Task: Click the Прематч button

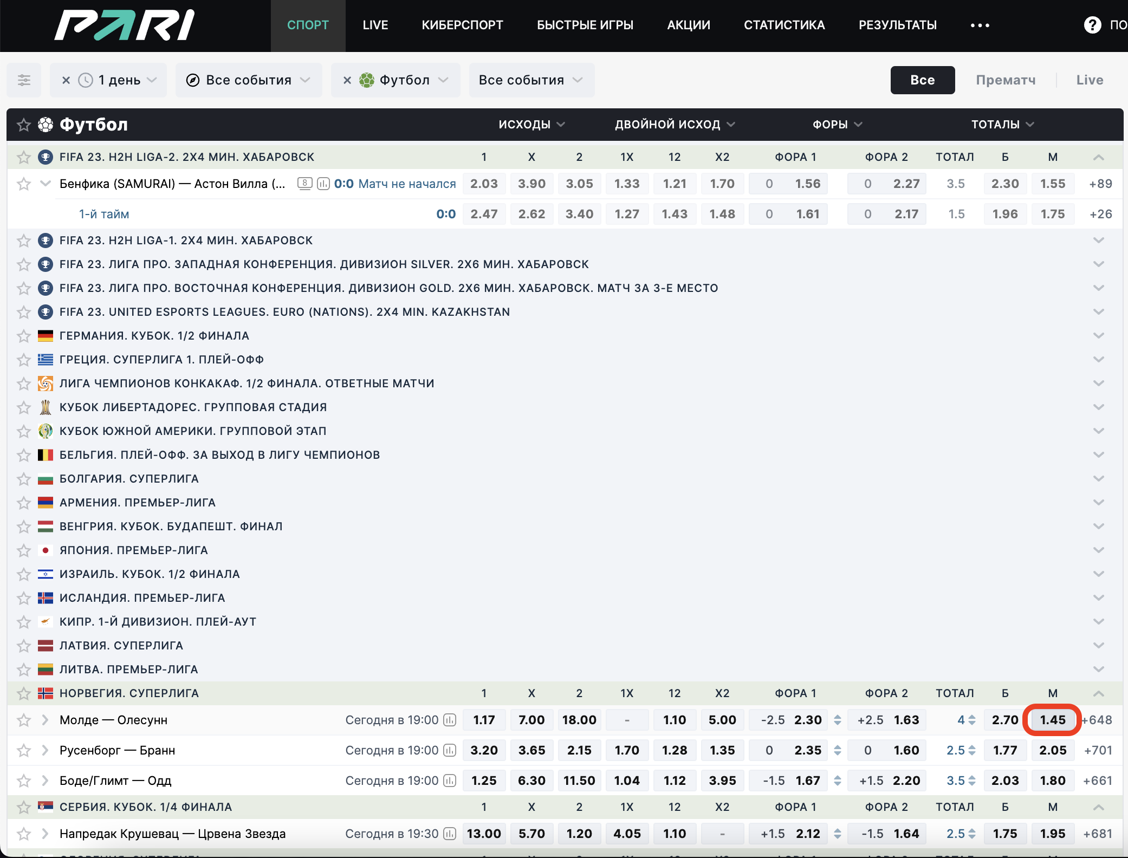Action: pyautogui.click(x=1006, y=80)
